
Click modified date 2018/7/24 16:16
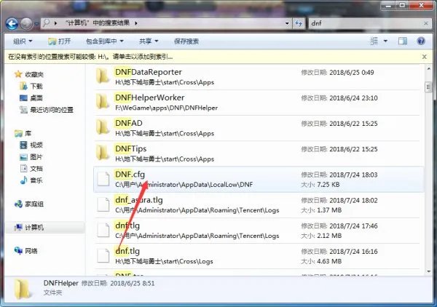353,252
